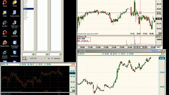Click the #877 bar counter
The width and height of the screenshot is (169, 95).
pos(158,47)
